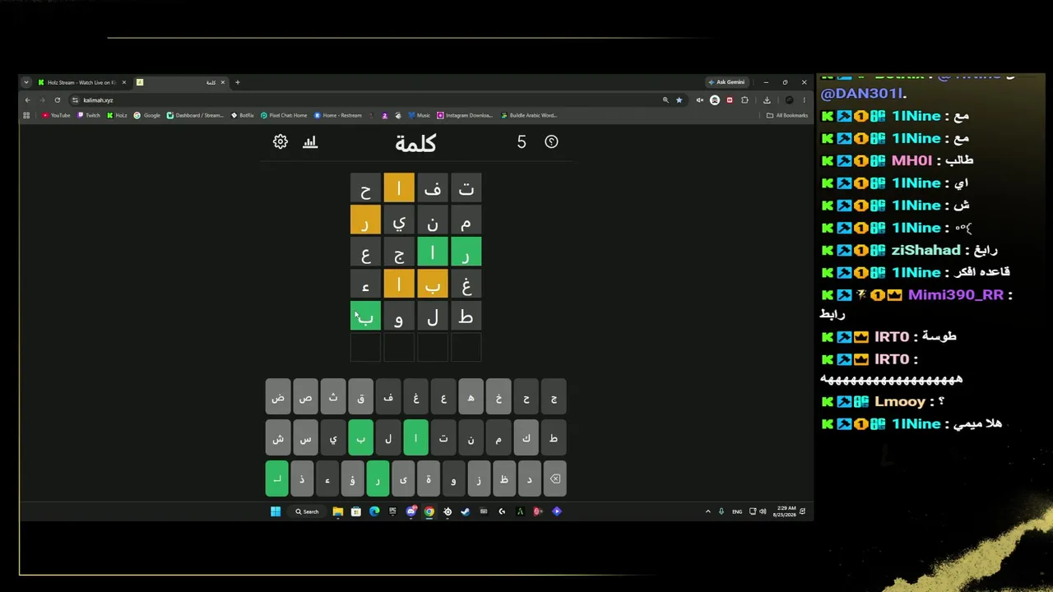Open Microsoft Edge from taskbar
Viewport: 1053px width, 592px height.
coord(374,511)
